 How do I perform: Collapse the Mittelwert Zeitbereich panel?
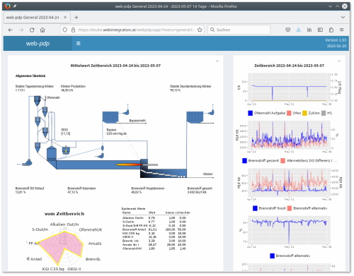pos(217,61)
